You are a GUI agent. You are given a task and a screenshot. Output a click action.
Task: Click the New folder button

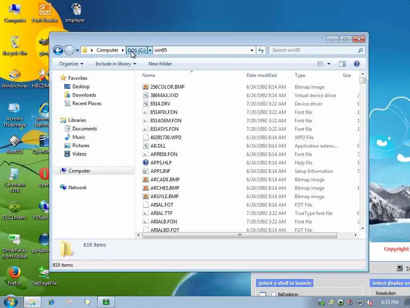(x=160, y=64)
